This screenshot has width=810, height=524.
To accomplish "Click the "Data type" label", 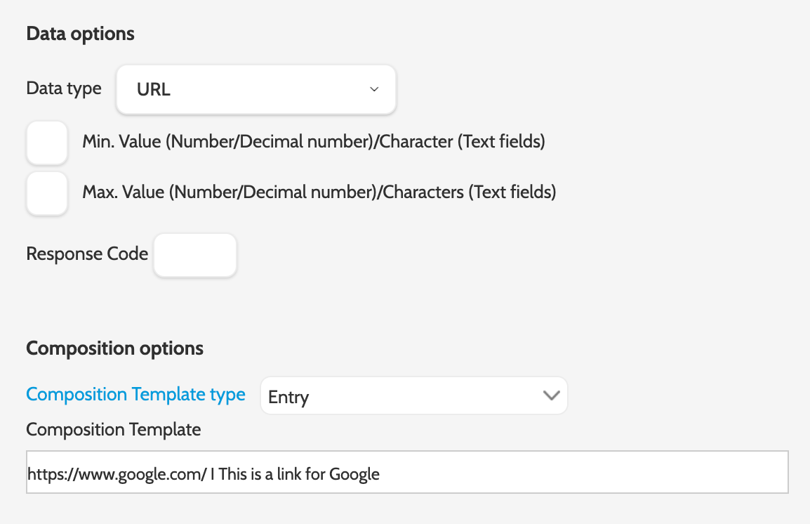I will [x=64, y=89].
